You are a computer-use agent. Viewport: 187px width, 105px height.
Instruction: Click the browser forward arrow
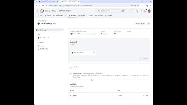pos(40,6)
